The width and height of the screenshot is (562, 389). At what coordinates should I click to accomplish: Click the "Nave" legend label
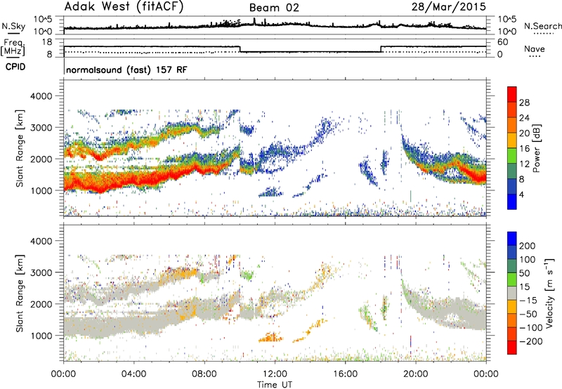point(535,48)
